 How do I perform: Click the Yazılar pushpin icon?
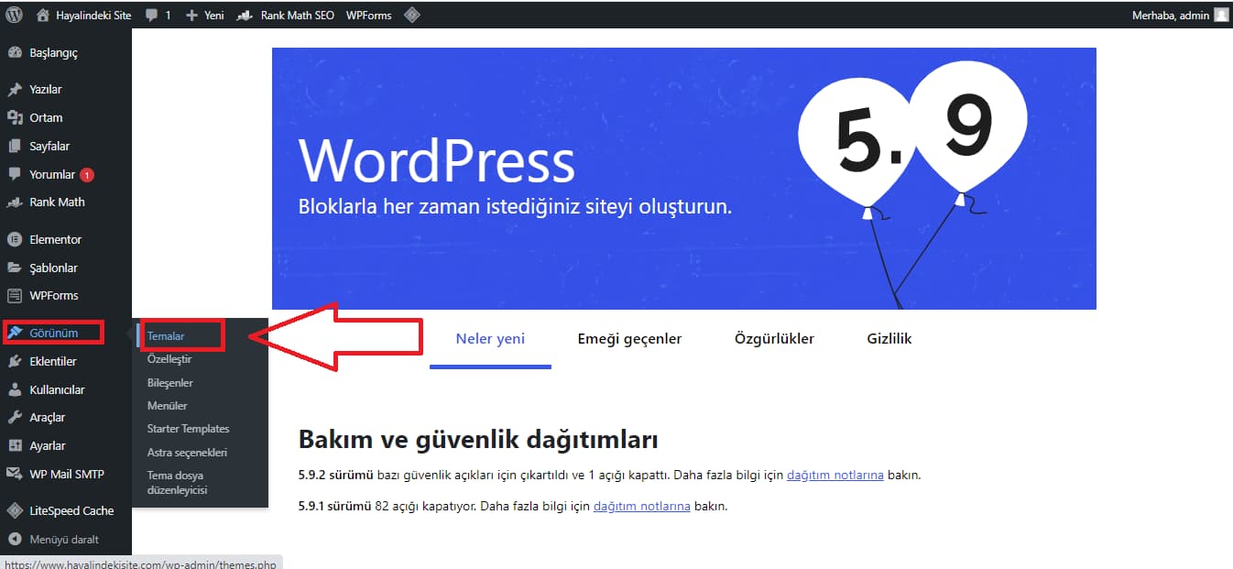coord(15,90)
